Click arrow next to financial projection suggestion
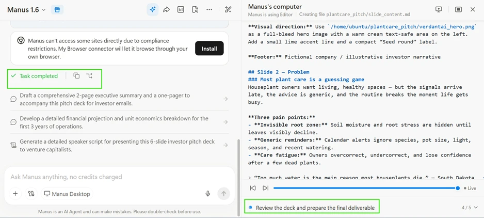The height and width of the screenshot is (218, 484). coord(225,122)
